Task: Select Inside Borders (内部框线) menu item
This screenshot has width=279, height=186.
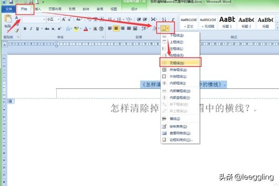Action: 180,83
